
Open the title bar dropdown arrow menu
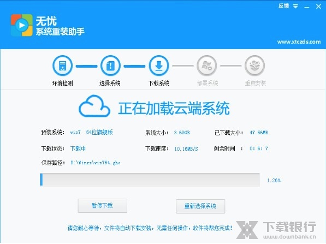[295, 6]
